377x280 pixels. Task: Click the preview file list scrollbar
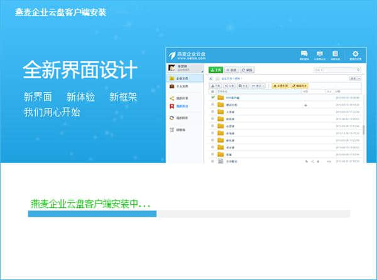pyautogui.click(x=364, y=130)
